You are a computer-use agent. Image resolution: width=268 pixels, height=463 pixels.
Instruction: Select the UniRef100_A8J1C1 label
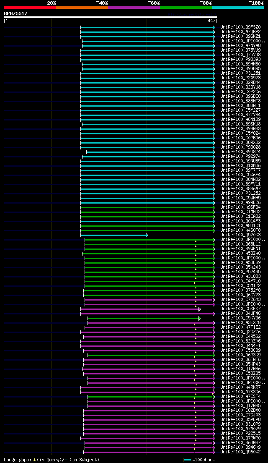[240, 225]
